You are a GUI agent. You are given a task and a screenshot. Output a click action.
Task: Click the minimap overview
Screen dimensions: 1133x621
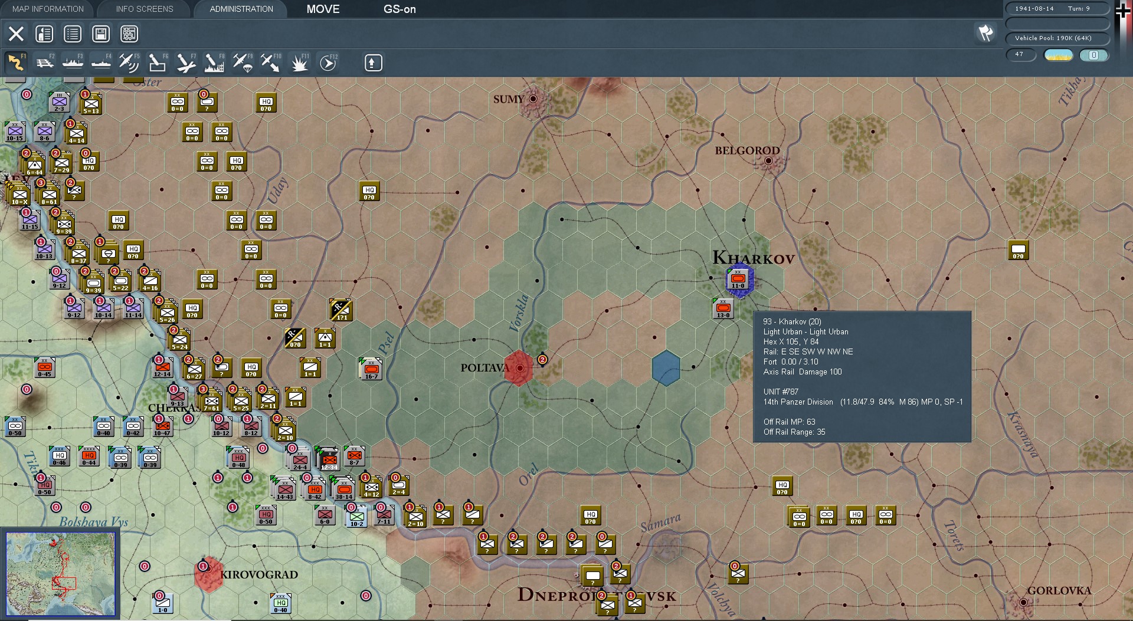(60, 574)
